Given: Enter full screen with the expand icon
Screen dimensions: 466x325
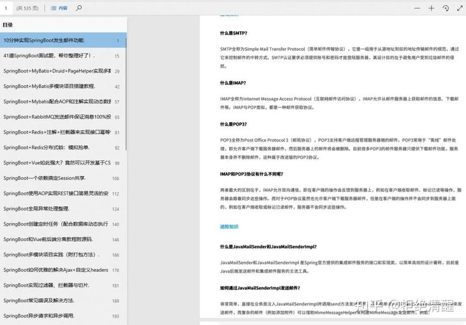Looking at the screenshot, I should coord(459,8).
